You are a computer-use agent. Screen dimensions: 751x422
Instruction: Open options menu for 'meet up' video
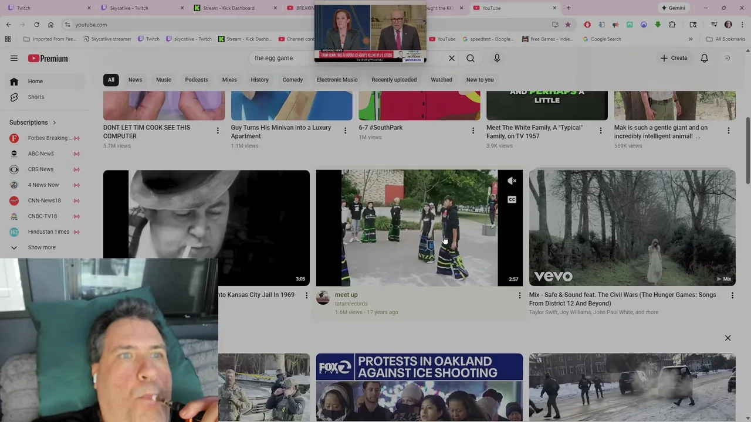click(x=519, y=295)
